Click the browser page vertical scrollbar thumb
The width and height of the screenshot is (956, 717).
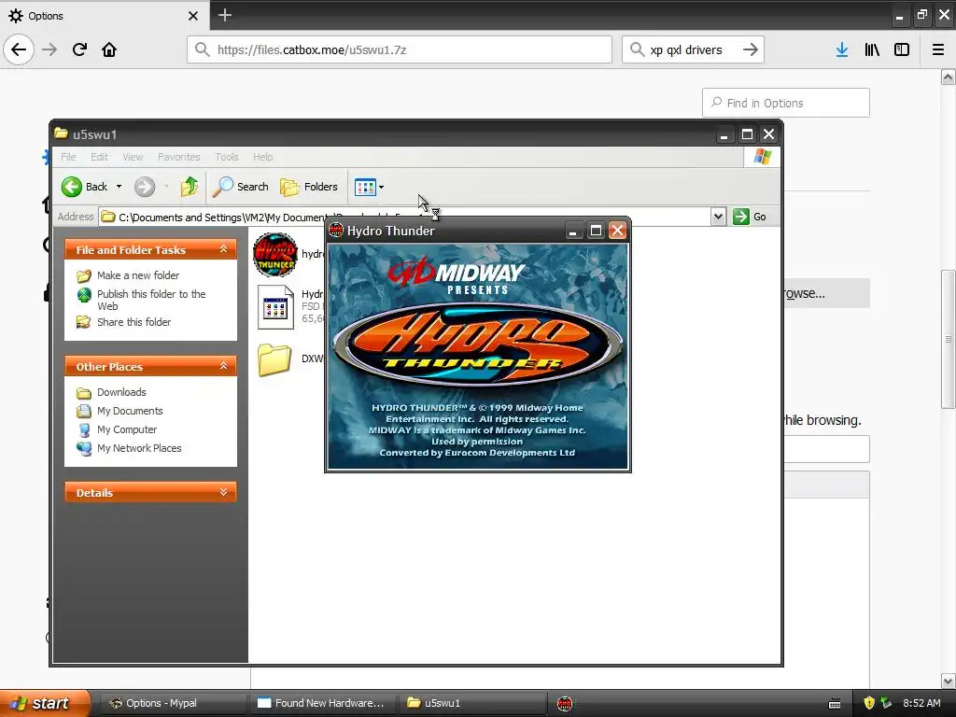948,339
